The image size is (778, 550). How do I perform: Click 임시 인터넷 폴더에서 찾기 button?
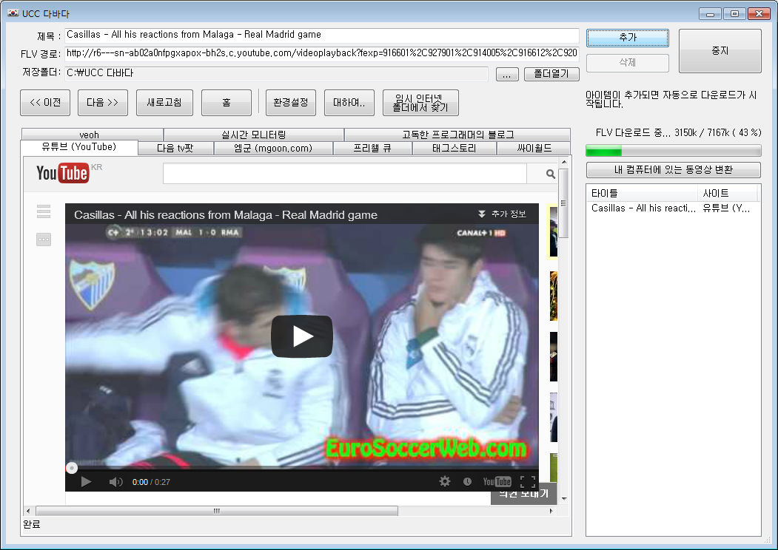coord(420,103)
